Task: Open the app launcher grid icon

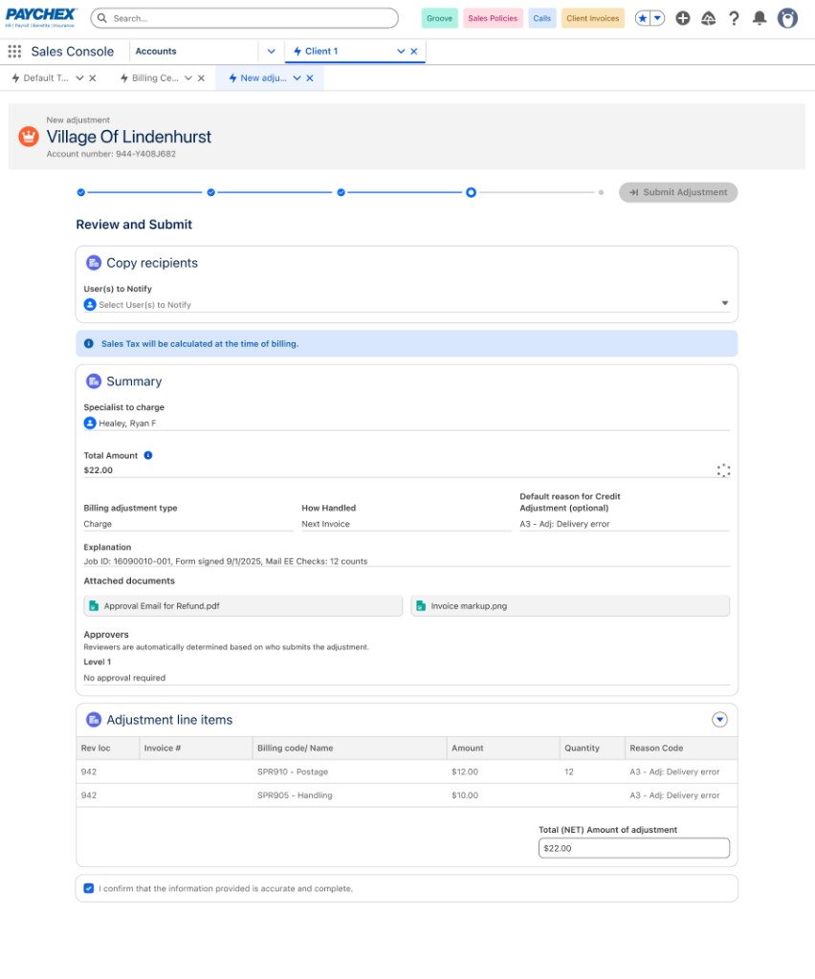Action: coord(14,52)
